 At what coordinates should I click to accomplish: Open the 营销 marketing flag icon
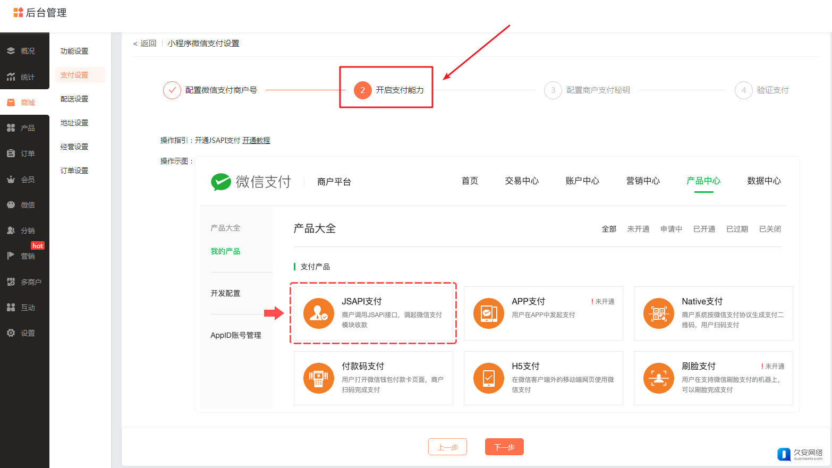(x=11, y=256)
